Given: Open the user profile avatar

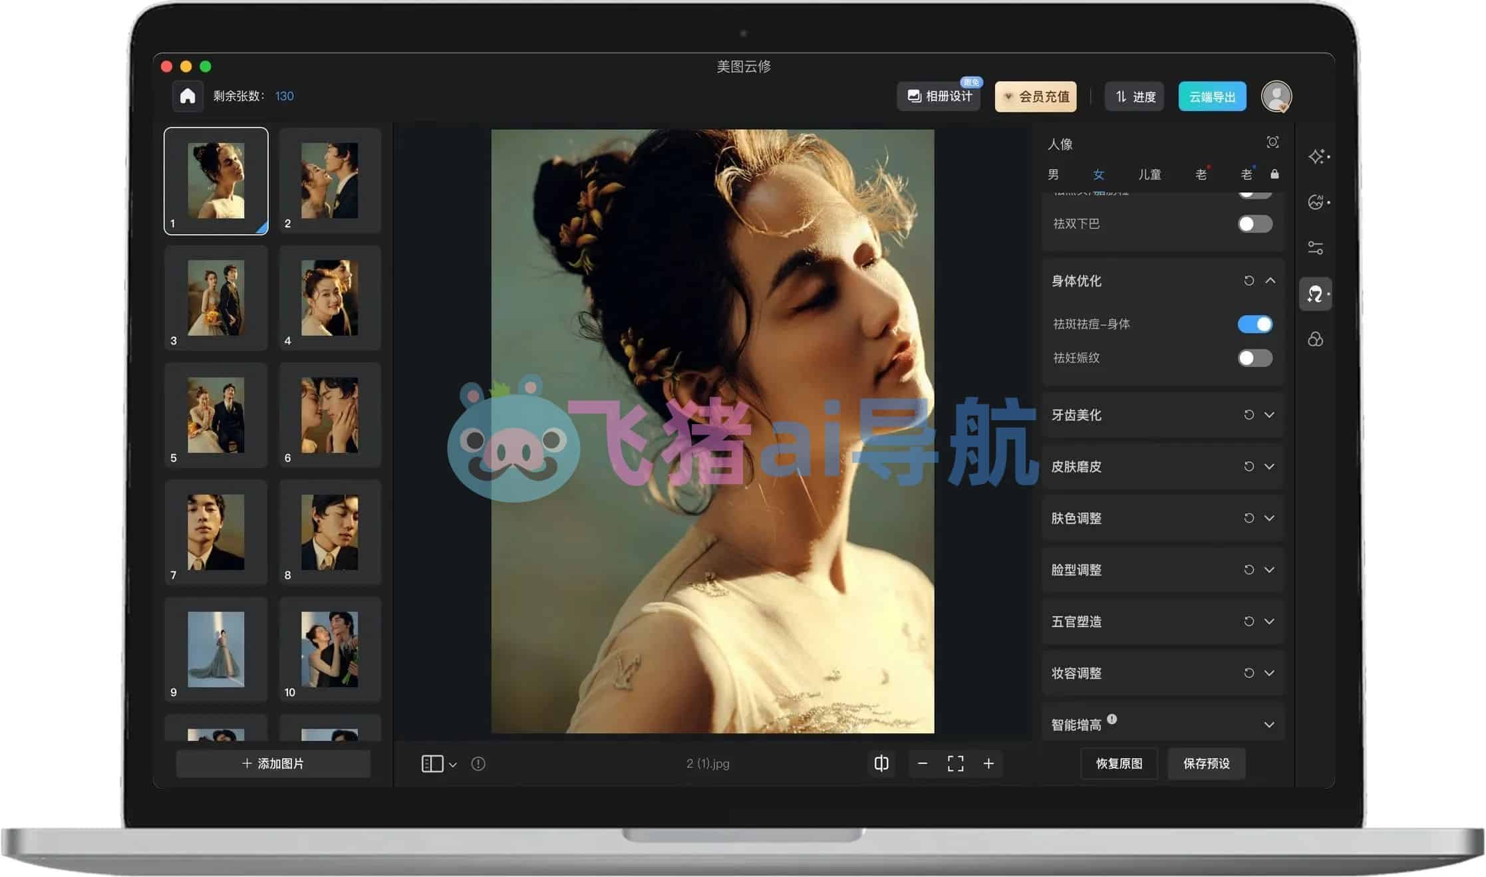Looking at the screenshot, I should click(x=1276, y=96).
